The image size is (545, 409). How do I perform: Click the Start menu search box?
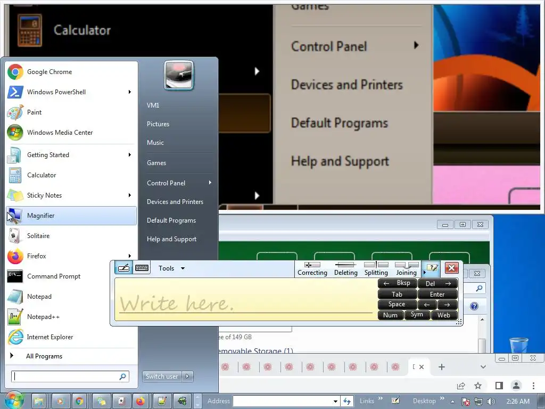point(70,377)
